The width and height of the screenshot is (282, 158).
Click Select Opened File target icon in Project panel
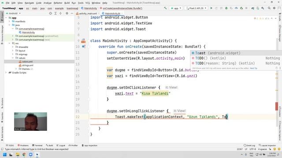tap(51, 14)
